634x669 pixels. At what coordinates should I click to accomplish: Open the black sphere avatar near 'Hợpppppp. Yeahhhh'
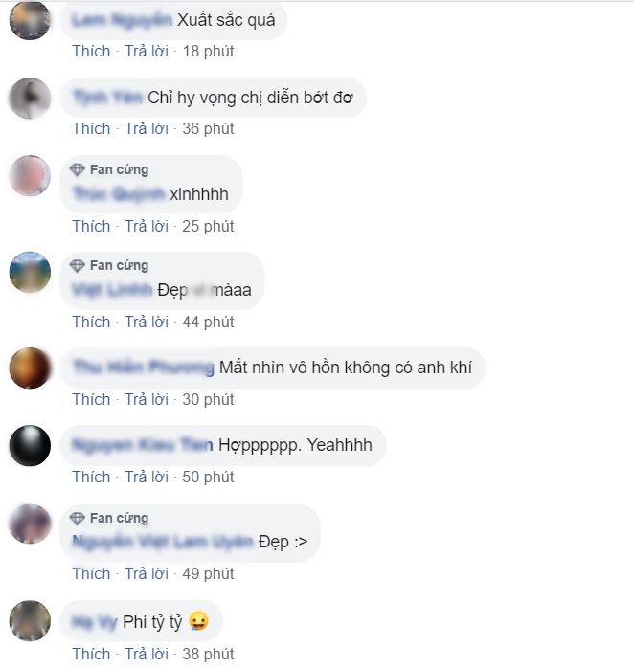pos(30,445)
